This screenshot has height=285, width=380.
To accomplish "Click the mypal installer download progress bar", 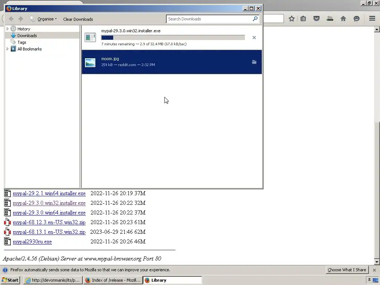I will pos(173,37).
